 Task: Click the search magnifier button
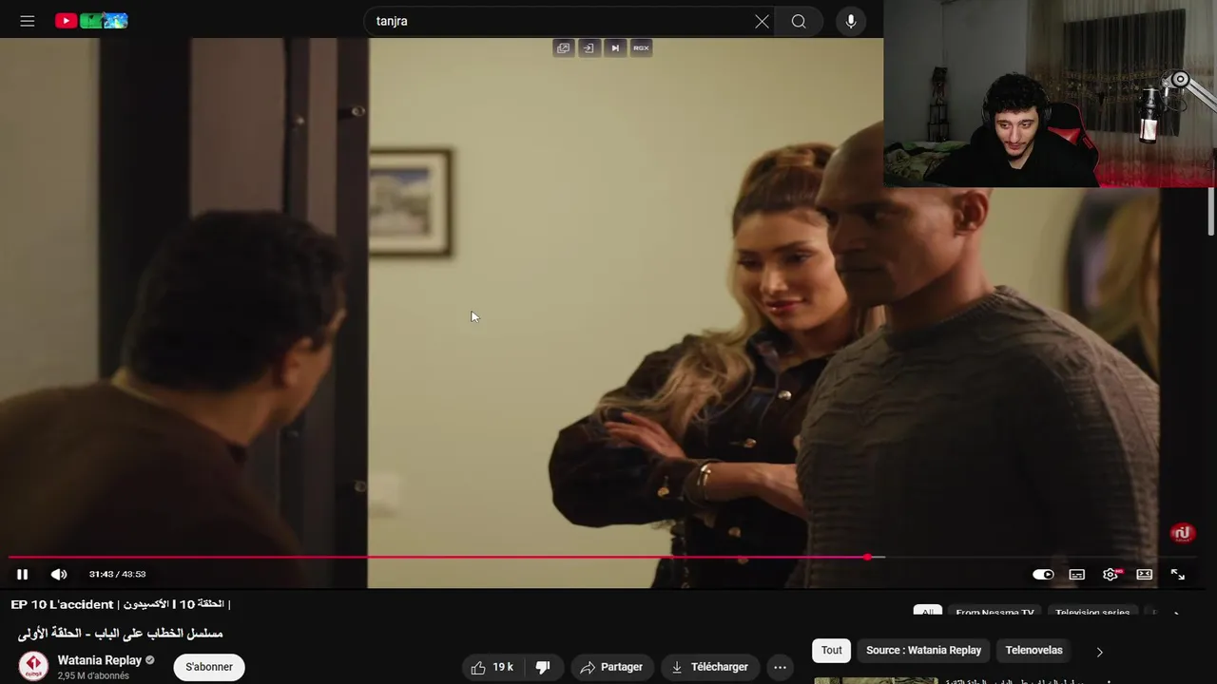point(799,21)
